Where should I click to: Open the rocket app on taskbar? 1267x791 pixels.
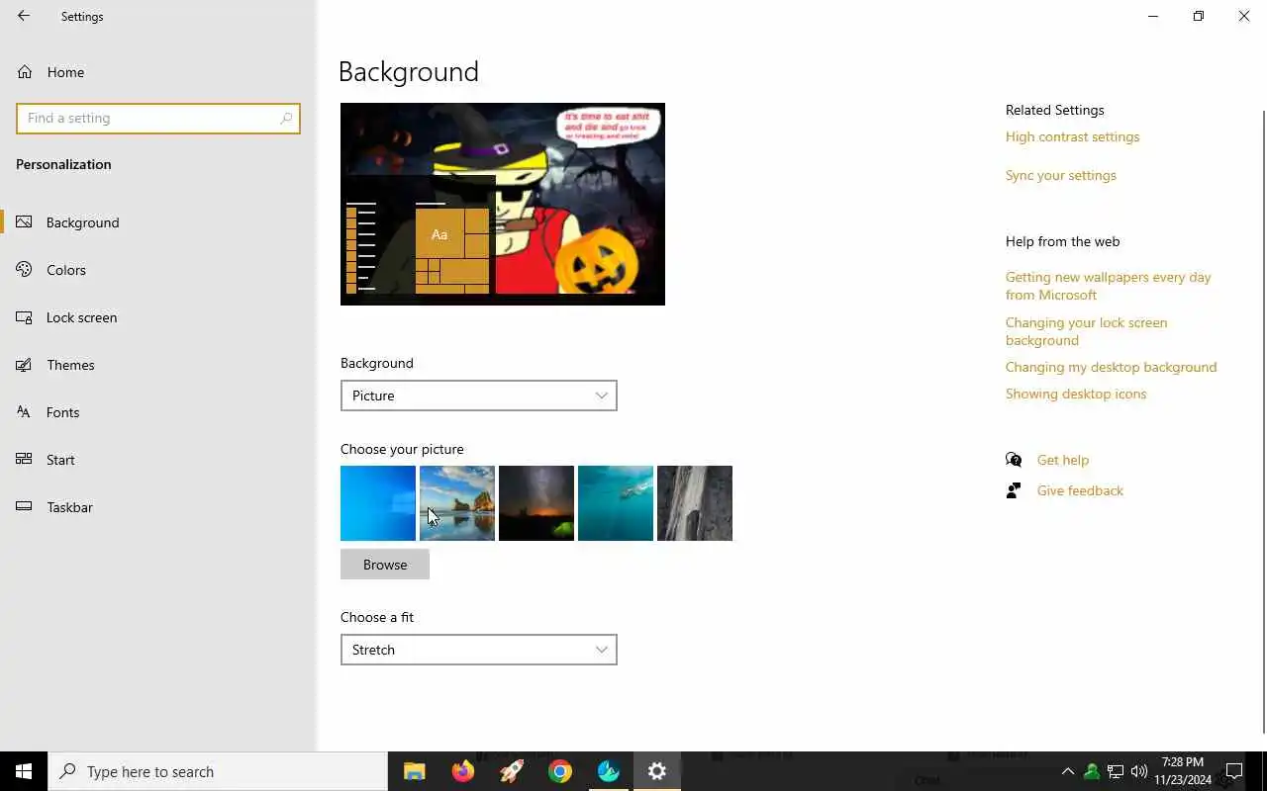point(512,771)
